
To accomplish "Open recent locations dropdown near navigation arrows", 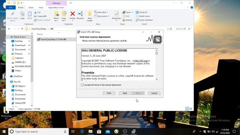I will point(18,29).
